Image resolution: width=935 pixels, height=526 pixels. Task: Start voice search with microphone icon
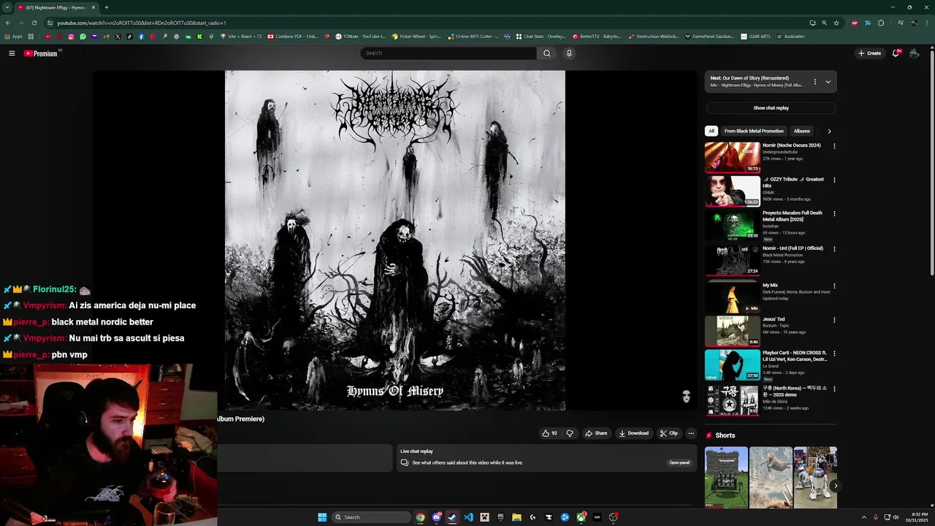coord(569,53)
